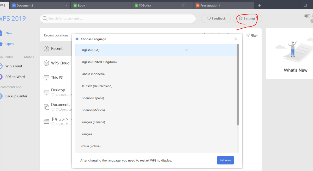
Task: Select WPS Cloud in Recent Locations
Action: [x=56, y=63]
